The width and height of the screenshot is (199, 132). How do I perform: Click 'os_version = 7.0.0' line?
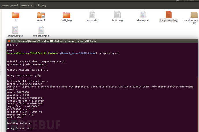[x=20, y=109]
